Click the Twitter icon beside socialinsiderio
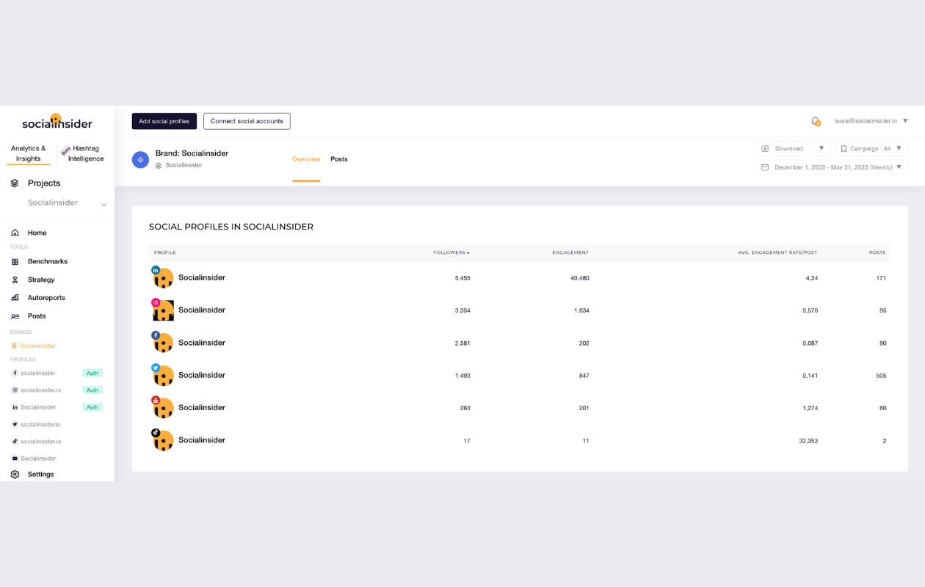This screenshot has height=587, width=925. pyautogui.click(x=15, y=425)
